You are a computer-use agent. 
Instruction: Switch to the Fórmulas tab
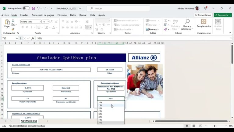coord(62,15)
